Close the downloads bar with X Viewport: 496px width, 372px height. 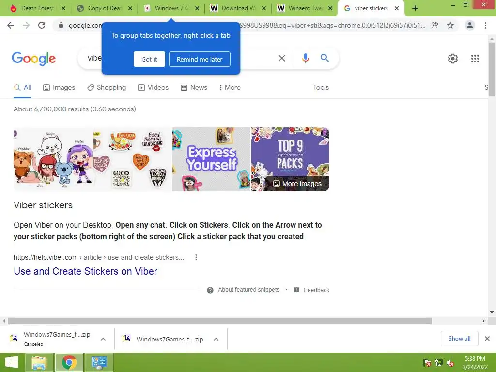point(487,339)
